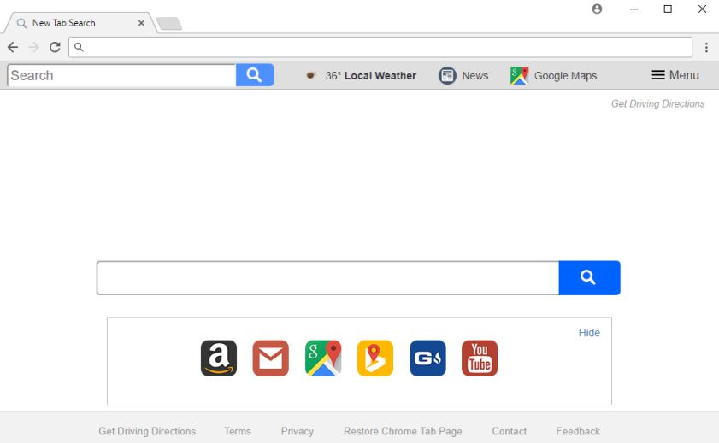
Task: Open the Chrome user profile icon
Action: (597, 9)
